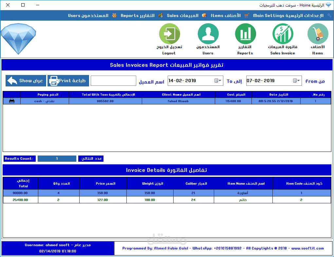Click the Print button
Image resolution: width=334 pixels, height=257 pixels.
pos(68,81)
